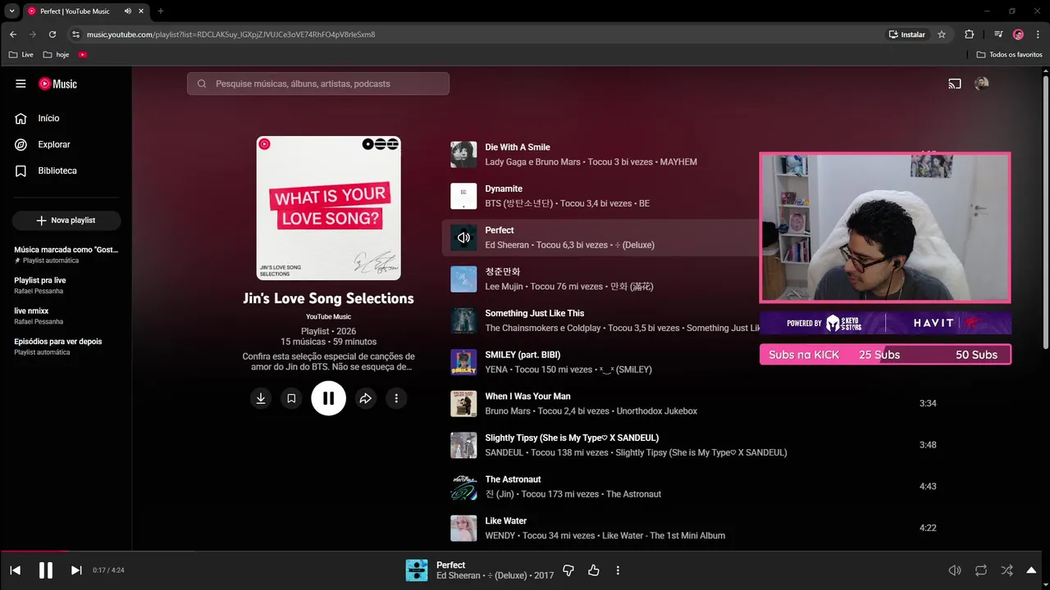This screenshot has width=1050, height=590.
Task: Play Something Just Like This
Action: pyautogui.click(x=535, y=313)
